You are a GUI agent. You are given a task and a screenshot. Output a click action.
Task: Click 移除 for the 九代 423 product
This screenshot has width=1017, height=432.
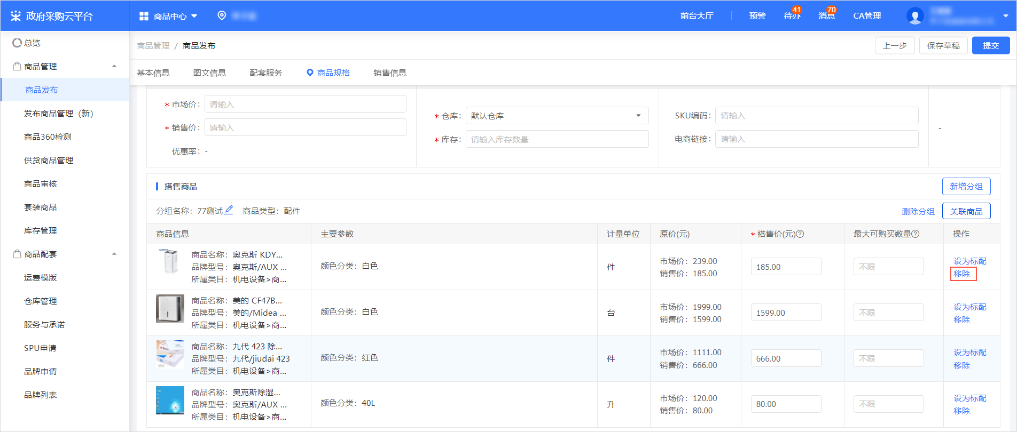point(962,365)
